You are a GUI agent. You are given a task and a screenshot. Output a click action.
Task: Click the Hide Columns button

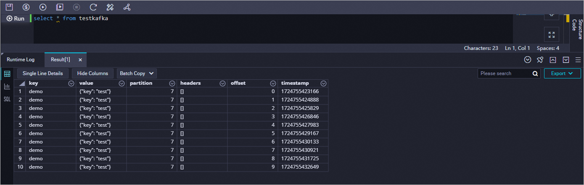click(x=92, y=73)
